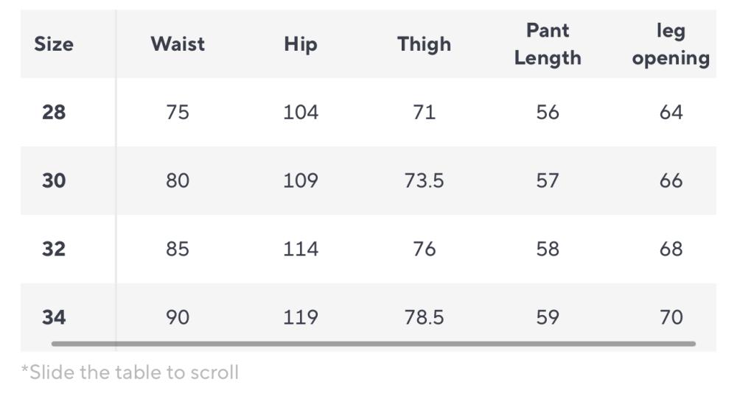
Task: Click thigh value 78.5 in size 34 row
Action: pos(424,317)
